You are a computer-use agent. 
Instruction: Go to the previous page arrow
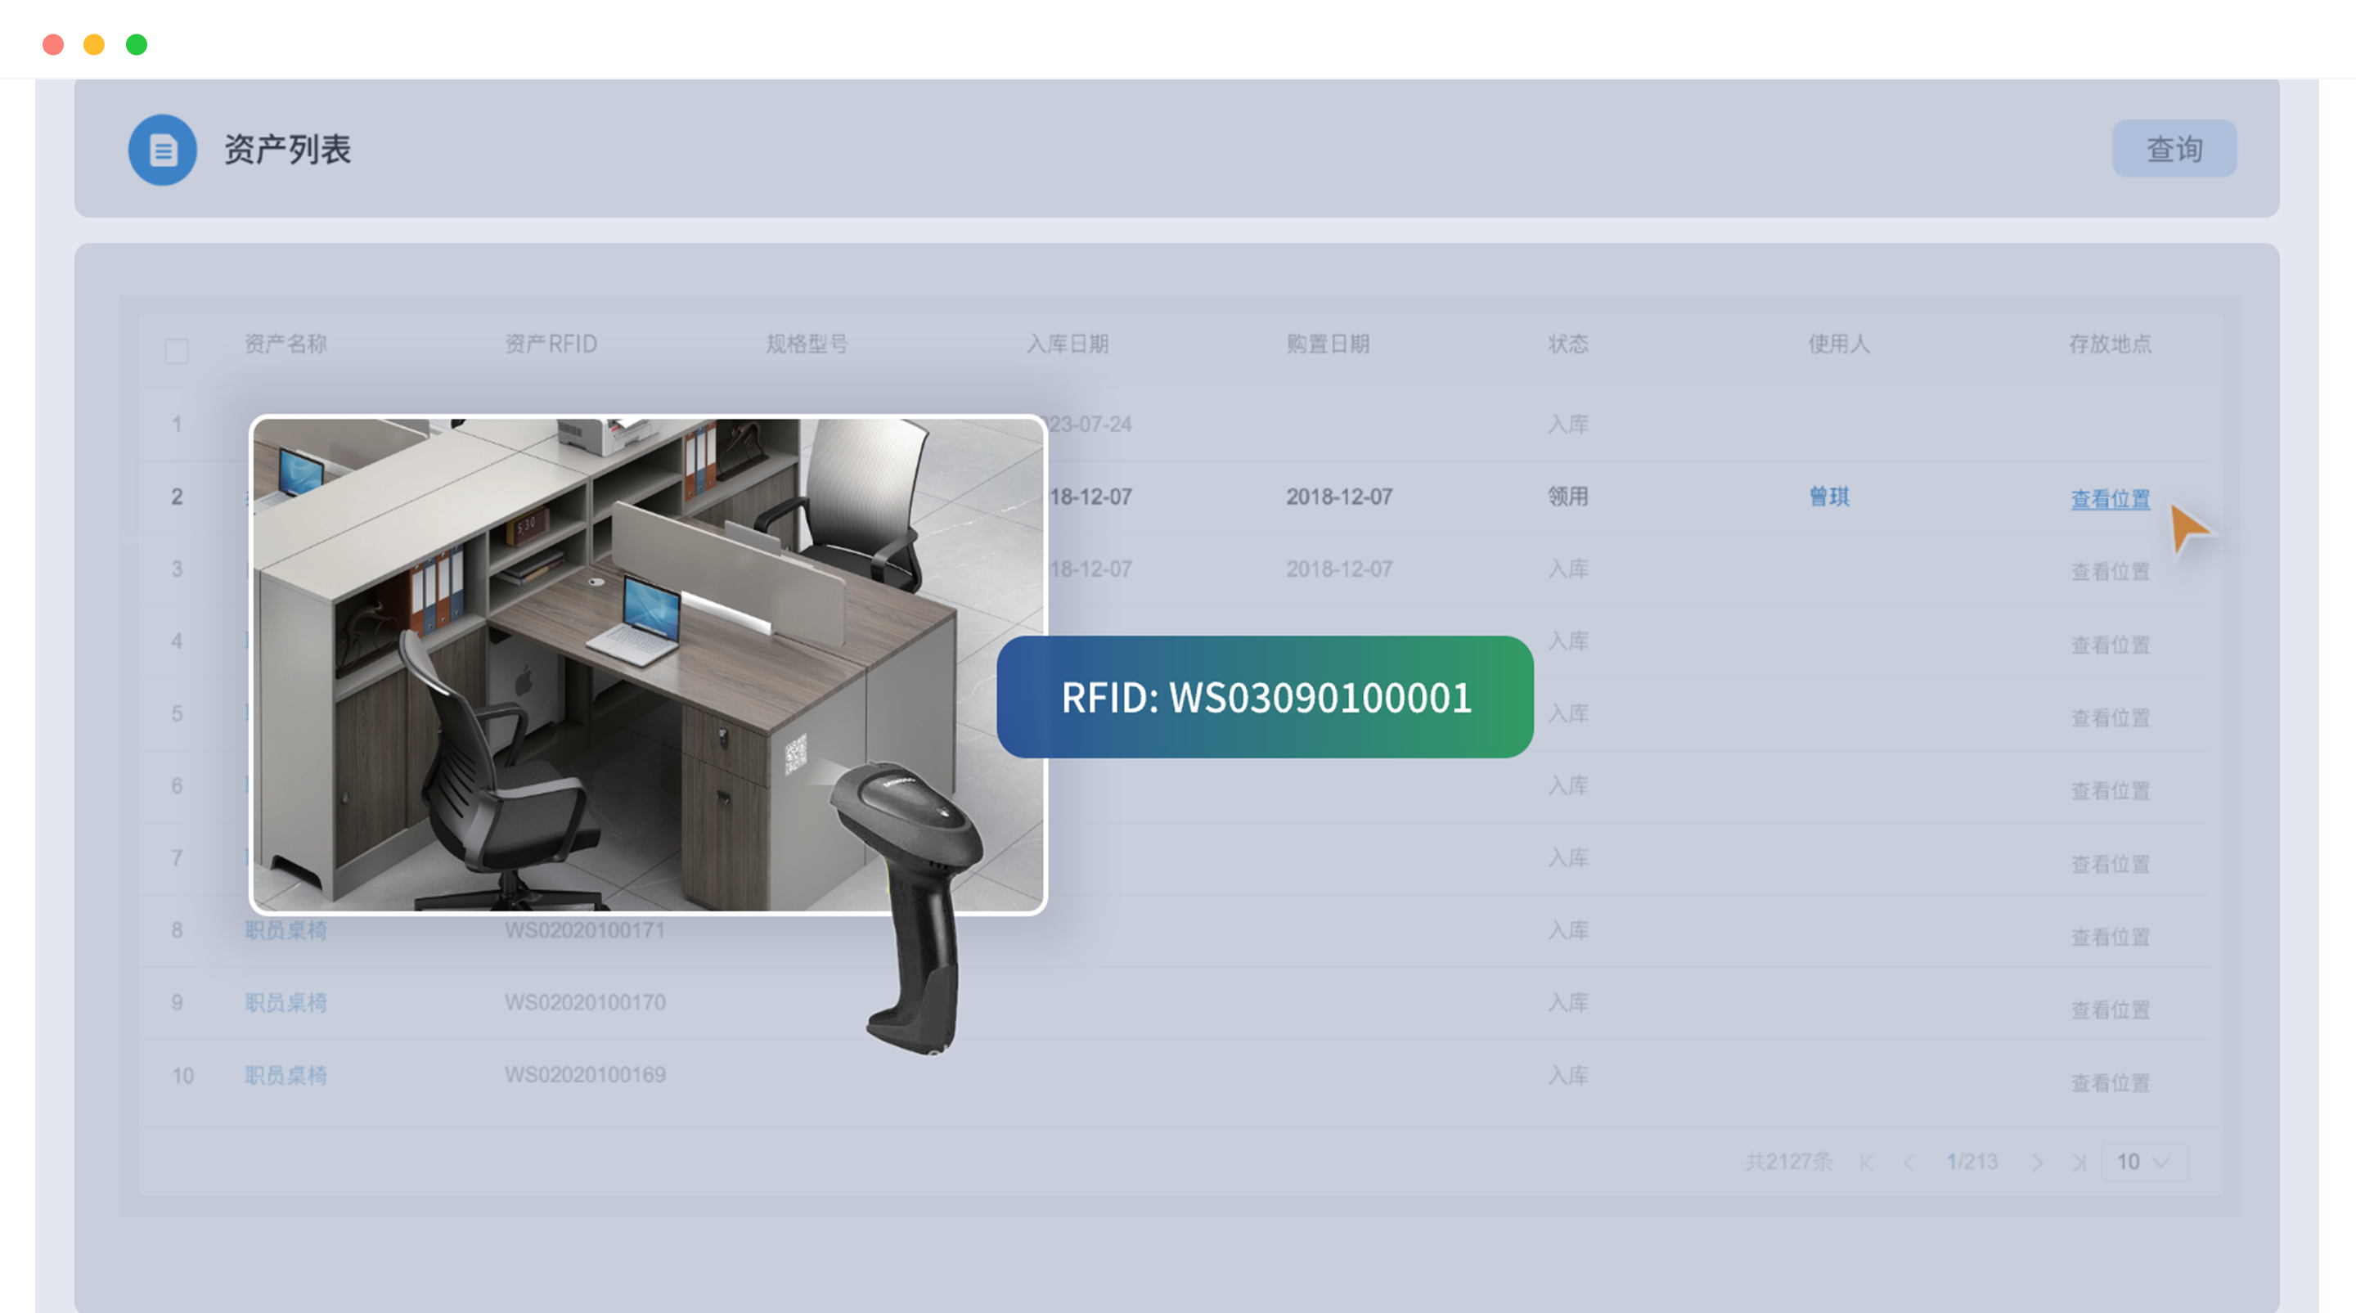coord(1909,1162)
